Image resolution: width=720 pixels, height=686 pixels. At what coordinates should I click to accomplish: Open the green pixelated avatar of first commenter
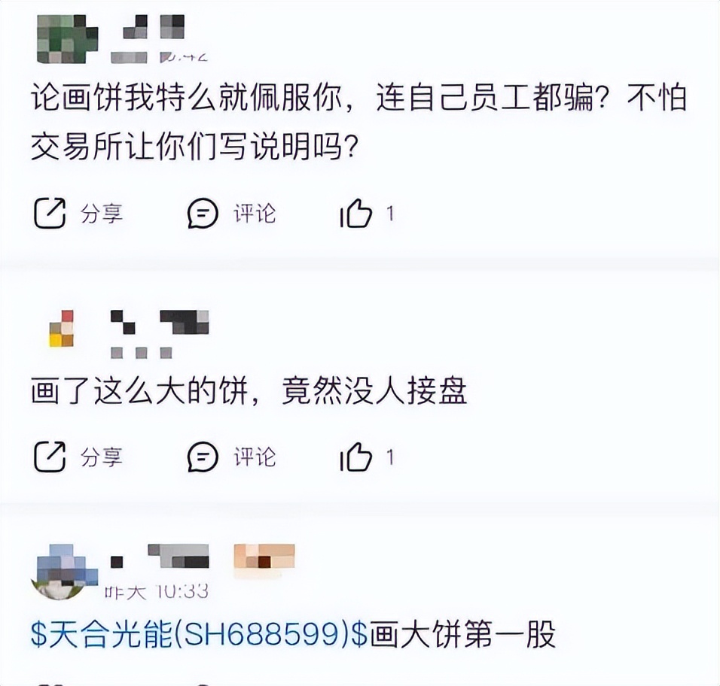click(x=67, y=39)
